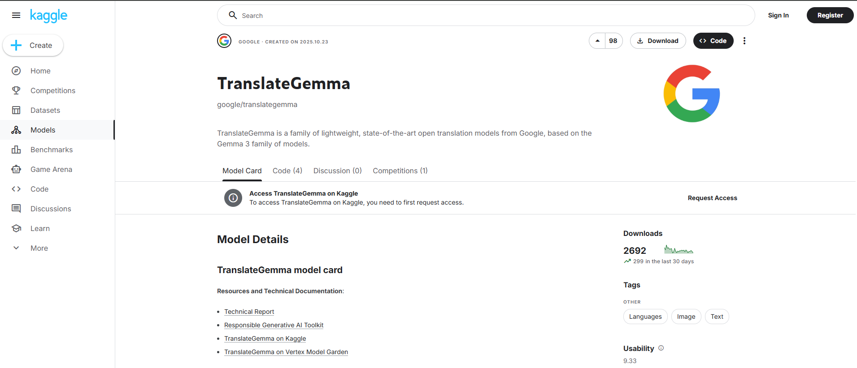This screenshot has height=368, width=857.
Task: Click the 9.33 usability score
Action: point(630,361)
